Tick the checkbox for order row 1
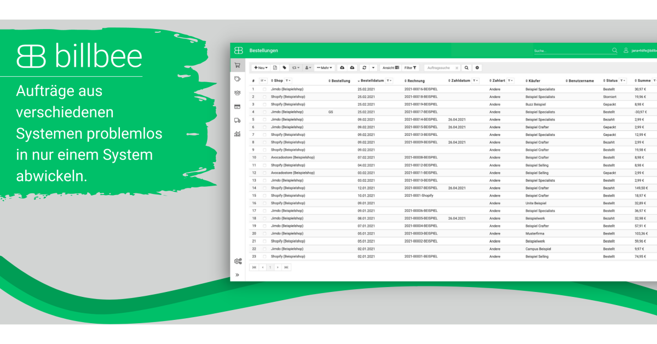Viewport: 657px width, 344px height. point(264,89)
